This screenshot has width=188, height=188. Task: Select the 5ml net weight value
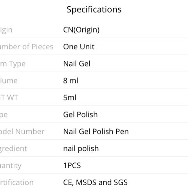(x=70, y=98)
